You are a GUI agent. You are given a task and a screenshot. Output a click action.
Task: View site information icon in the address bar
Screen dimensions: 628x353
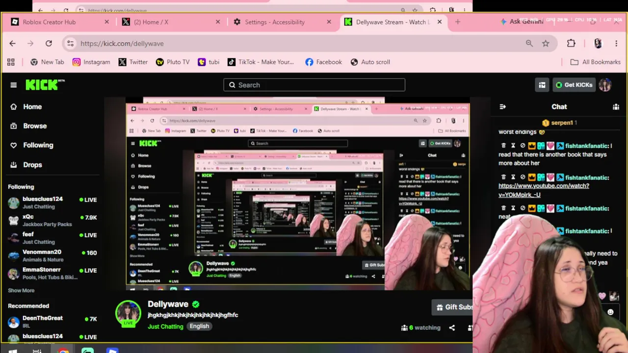pos(71,43)
